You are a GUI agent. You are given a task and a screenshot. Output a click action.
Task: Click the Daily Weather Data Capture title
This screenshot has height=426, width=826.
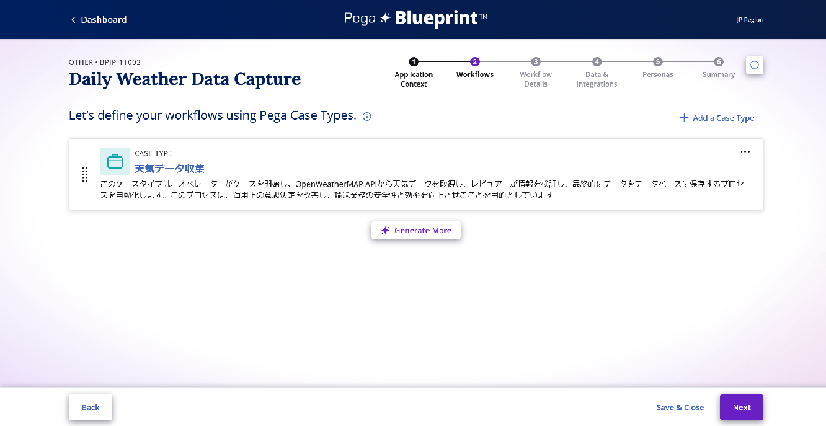(x=185, y=79)
